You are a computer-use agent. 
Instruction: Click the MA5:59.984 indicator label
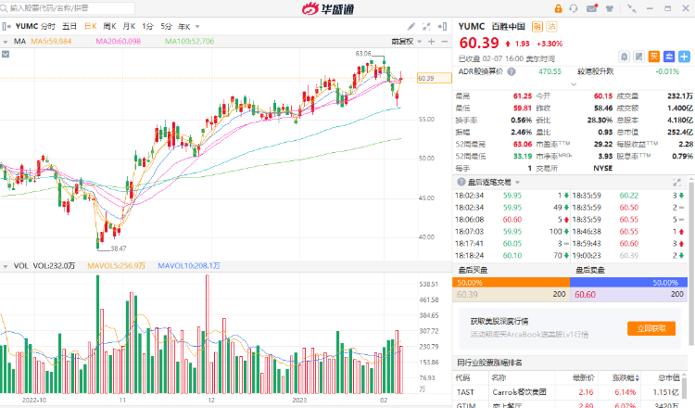click(51, 41)
